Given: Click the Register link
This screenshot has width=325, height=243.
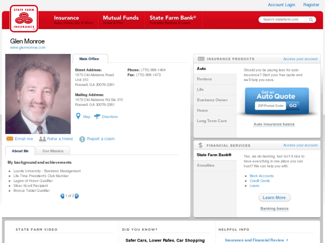Looking at the screenshot, I should (311, 5).
